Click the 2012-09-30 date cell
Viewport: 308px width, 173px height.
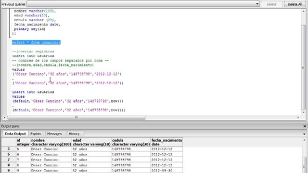(167, 171)
